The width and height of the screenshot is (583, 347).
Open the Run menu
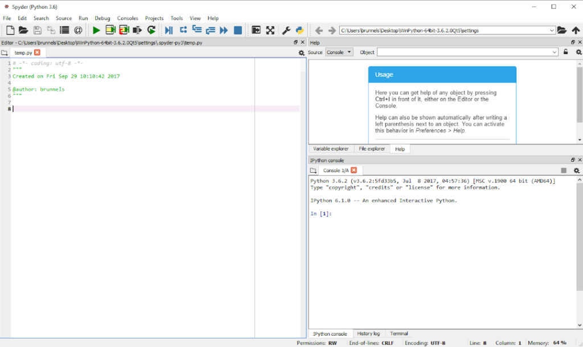[x=83, y=18]
